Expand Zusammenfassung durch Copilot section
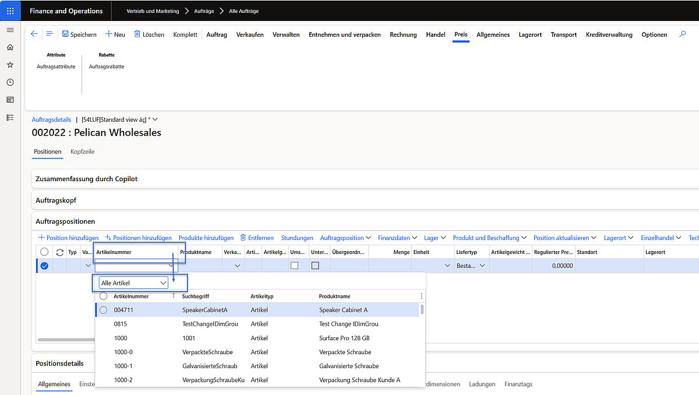 (87, 179)
